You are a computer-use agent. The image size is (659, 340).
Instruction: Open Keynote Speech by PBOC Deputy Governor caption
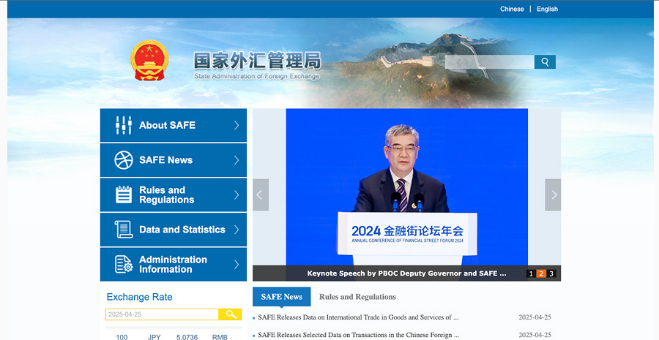(407, 273)
